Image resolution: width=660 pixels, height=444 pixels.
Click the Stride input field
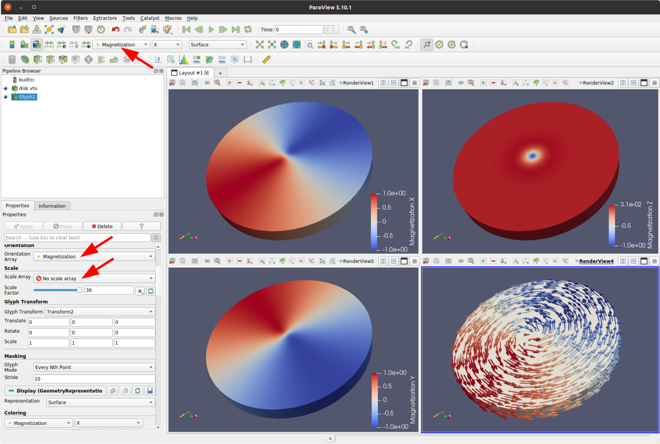(94, 379)
